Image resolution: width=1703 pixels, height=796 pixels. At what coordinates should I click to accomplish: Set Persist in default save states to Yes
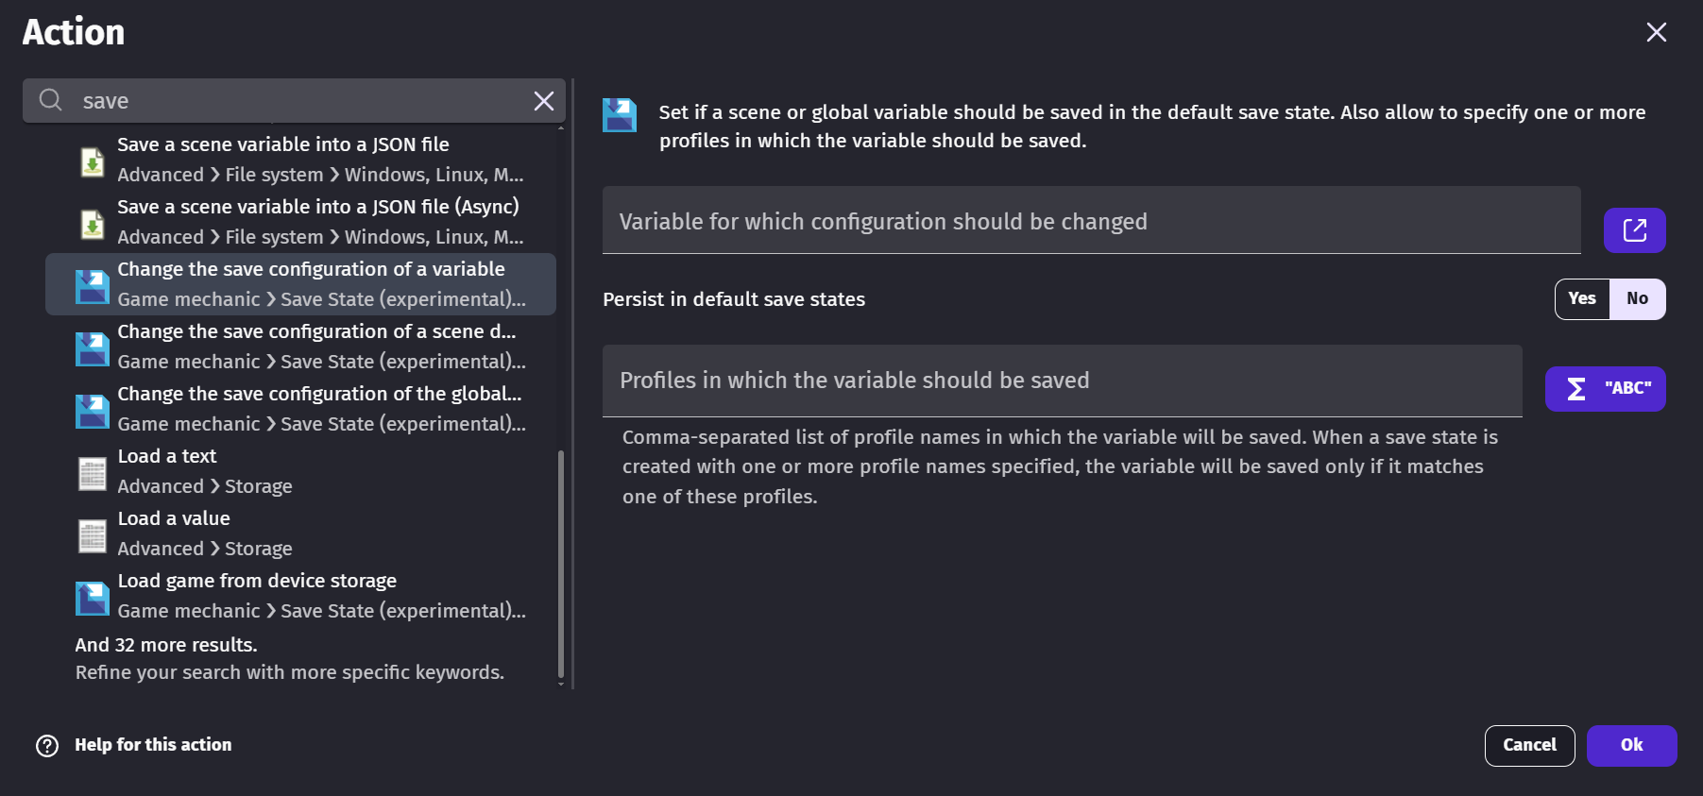pos(1581,299)
